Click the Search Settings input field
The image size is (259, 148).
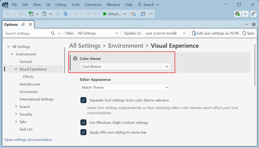27,33
